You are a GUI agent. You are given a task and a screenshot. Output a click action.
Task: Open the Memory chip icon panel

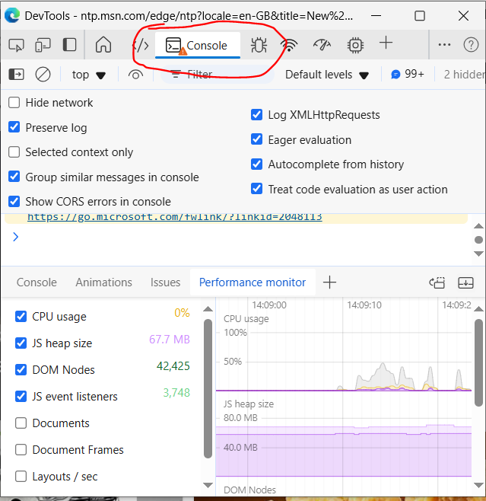pyautogui.click(x=354, y=45)
